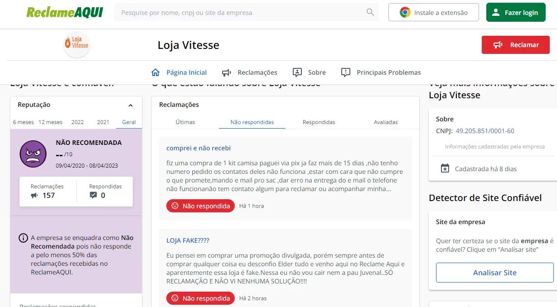Screen dimensions: 557x307
Task: Click the user icon on Fazer login
Action: pos(496,13)
